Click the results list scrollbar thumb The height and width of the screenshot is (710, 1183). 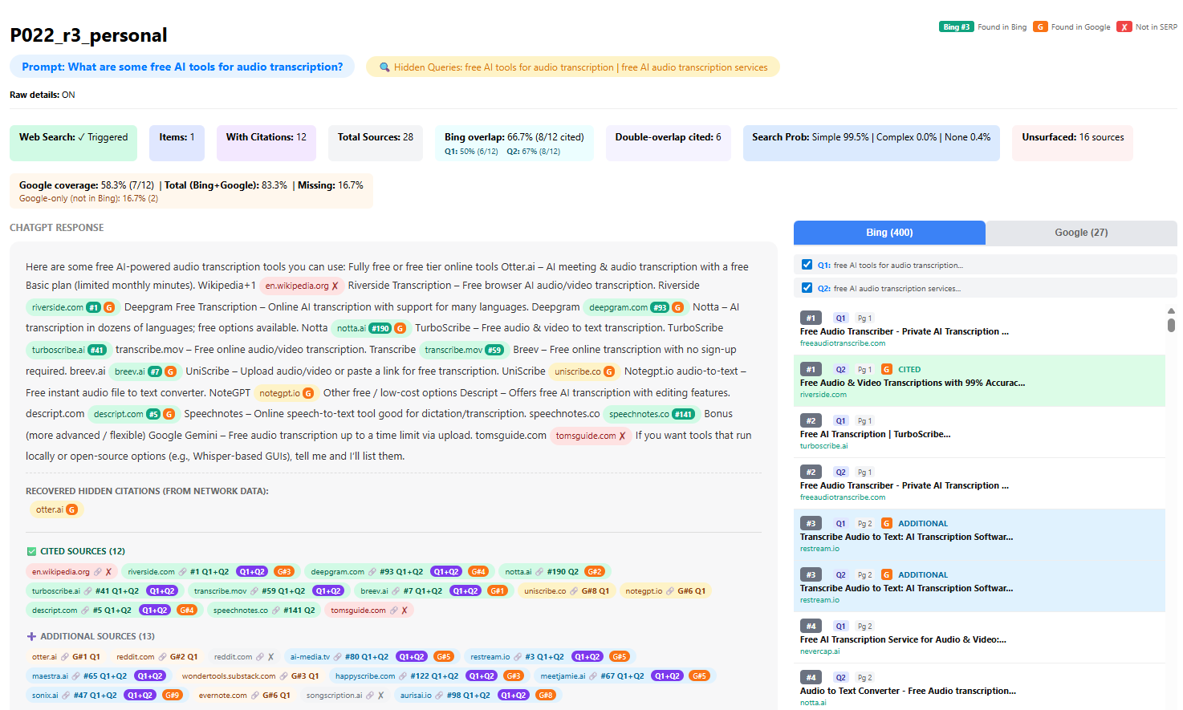click(x=1171, y=325)
